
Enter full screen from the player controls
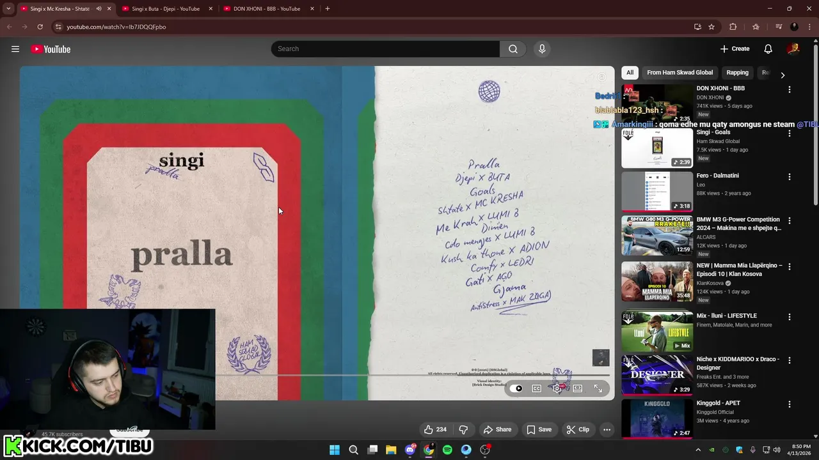click(x=598, y=388)
